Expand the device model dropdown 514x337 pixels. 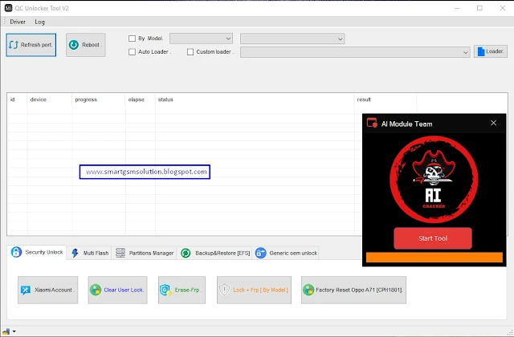coord(292,39)
